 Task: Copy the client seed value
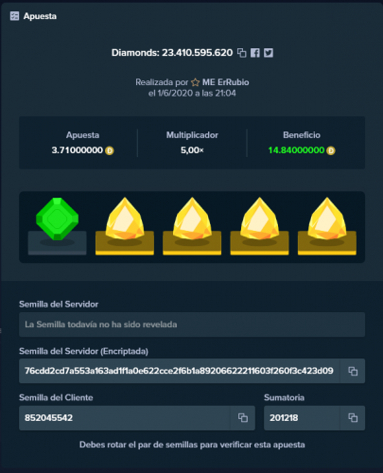(x=242, y=418)
